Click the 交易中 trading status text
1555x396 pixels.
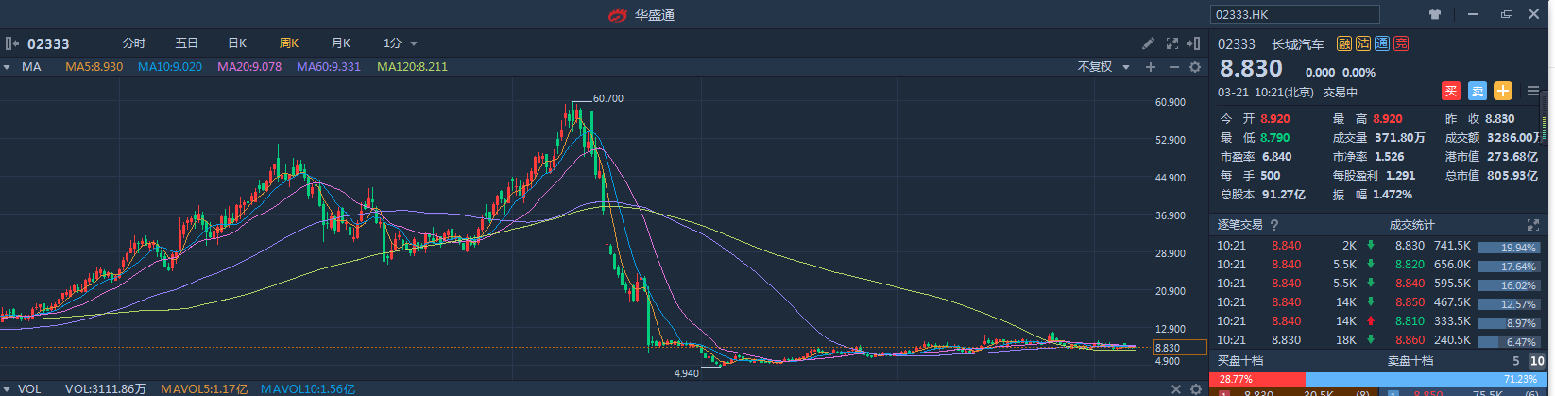[1340, 93]
